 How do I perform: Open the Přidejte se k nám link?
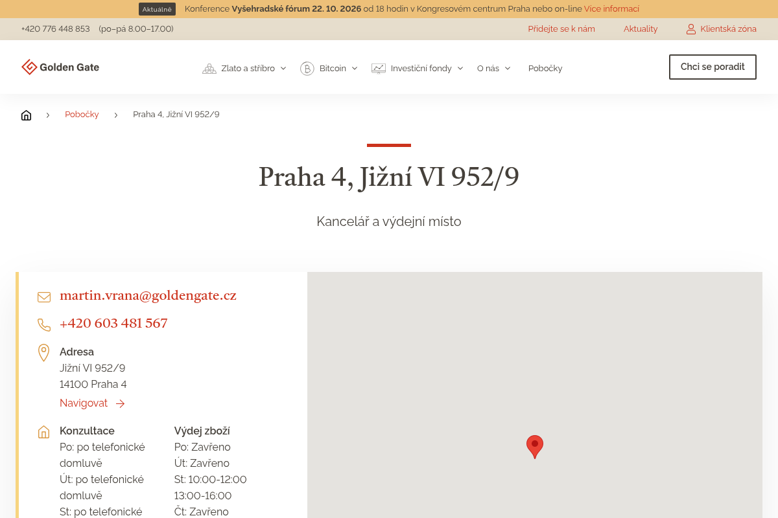561,29
